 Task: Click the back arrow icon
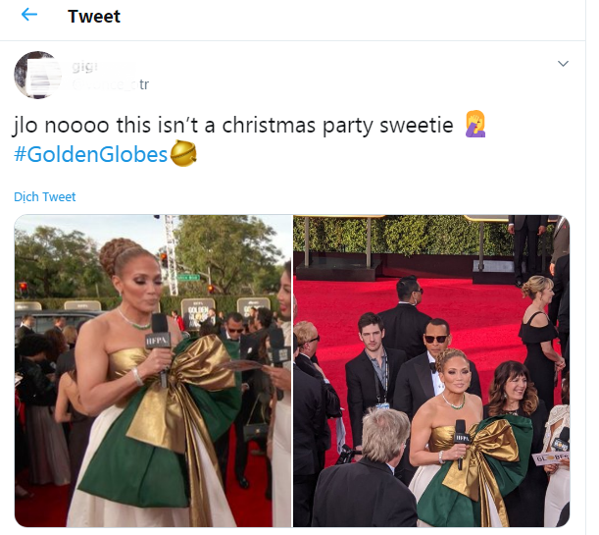coord(28,15)
